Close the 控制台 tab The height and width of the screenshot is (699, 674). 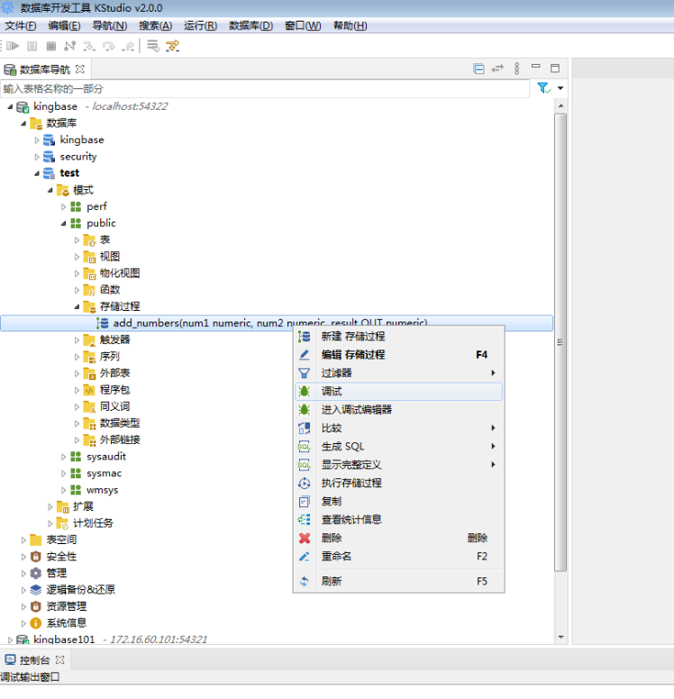59,659
